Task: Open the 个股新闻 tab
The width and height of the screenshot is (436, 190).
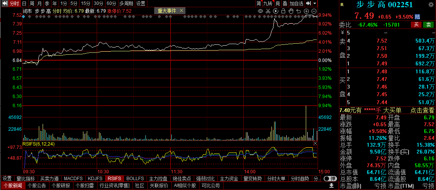Action: pyautogui.click(x=13, y=185)
